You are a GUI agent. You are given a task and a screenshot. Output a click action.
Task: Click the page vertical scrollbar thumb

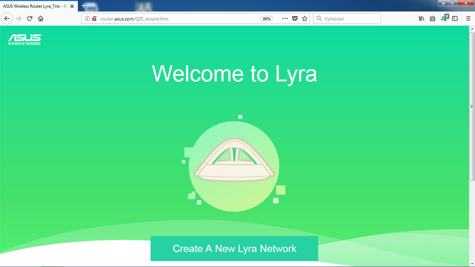pyautogui.click(x=472, y=106)
